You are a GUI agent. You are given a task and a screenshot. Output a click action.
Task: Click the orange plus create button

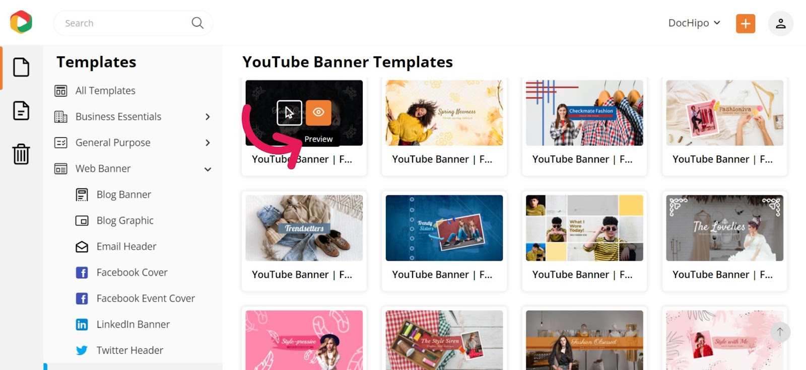coord(746,23)
